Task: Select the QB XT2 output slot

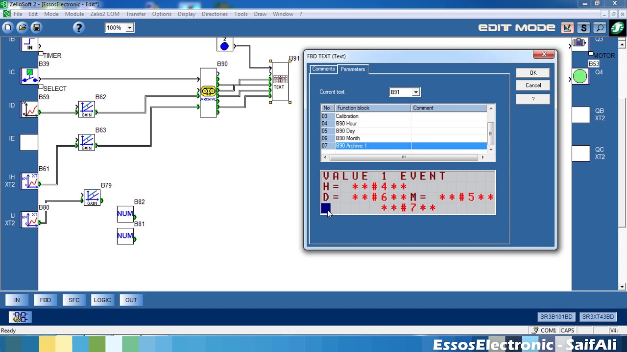Action: click(581, 115)
